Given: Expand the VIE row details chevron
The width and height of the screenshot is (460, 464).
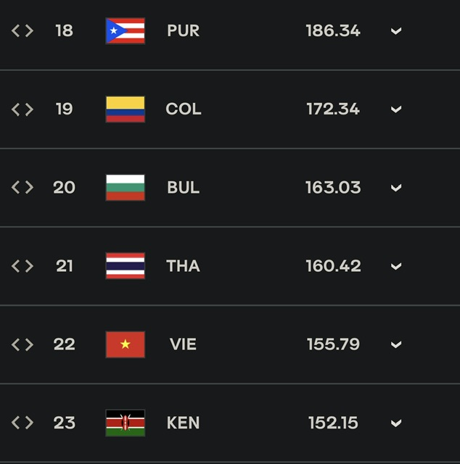Looking at the screenshot, I should [396, 345].
